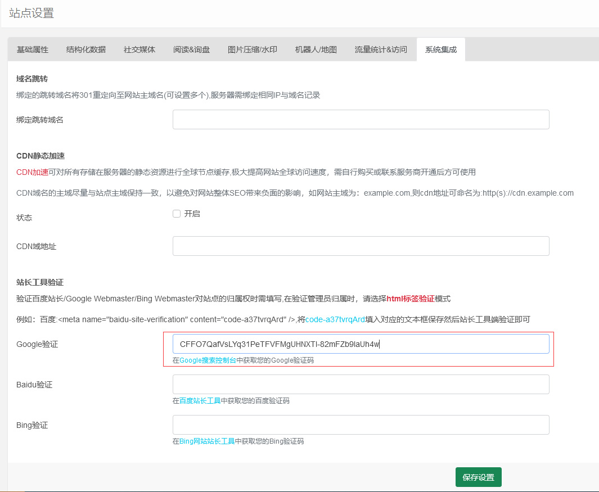Click the 站长工具验证 section heading
This screenshot has height=492, width=599.
point(40,282)
